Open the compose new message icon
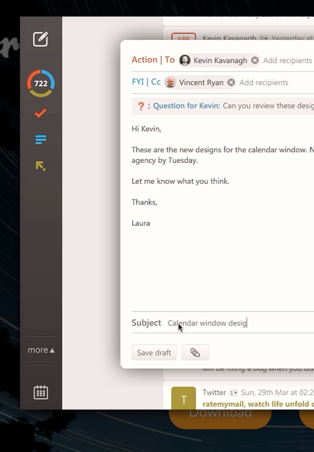 [x=40, y=39]
